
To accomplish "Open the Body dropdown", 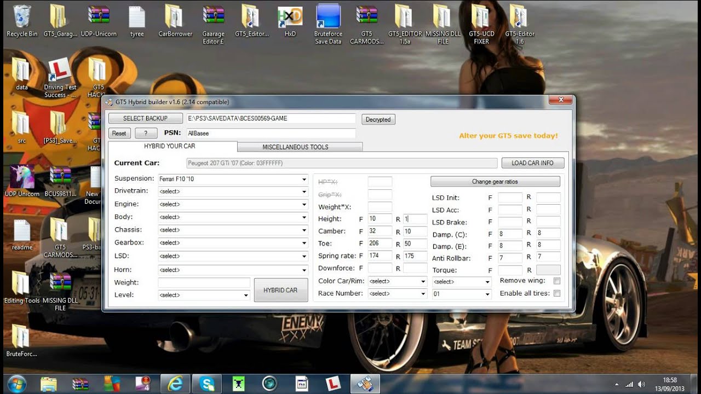I will click(233, 217).
